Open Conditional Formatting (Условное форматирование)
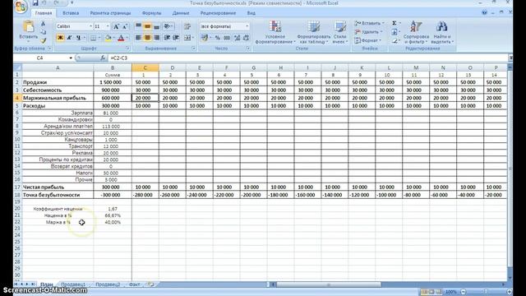 click(x=275, y=32)
